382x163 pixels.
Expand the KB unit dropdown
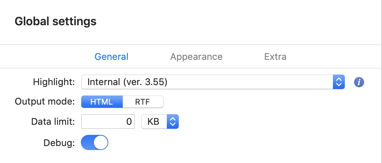click(x=160, y=122)
